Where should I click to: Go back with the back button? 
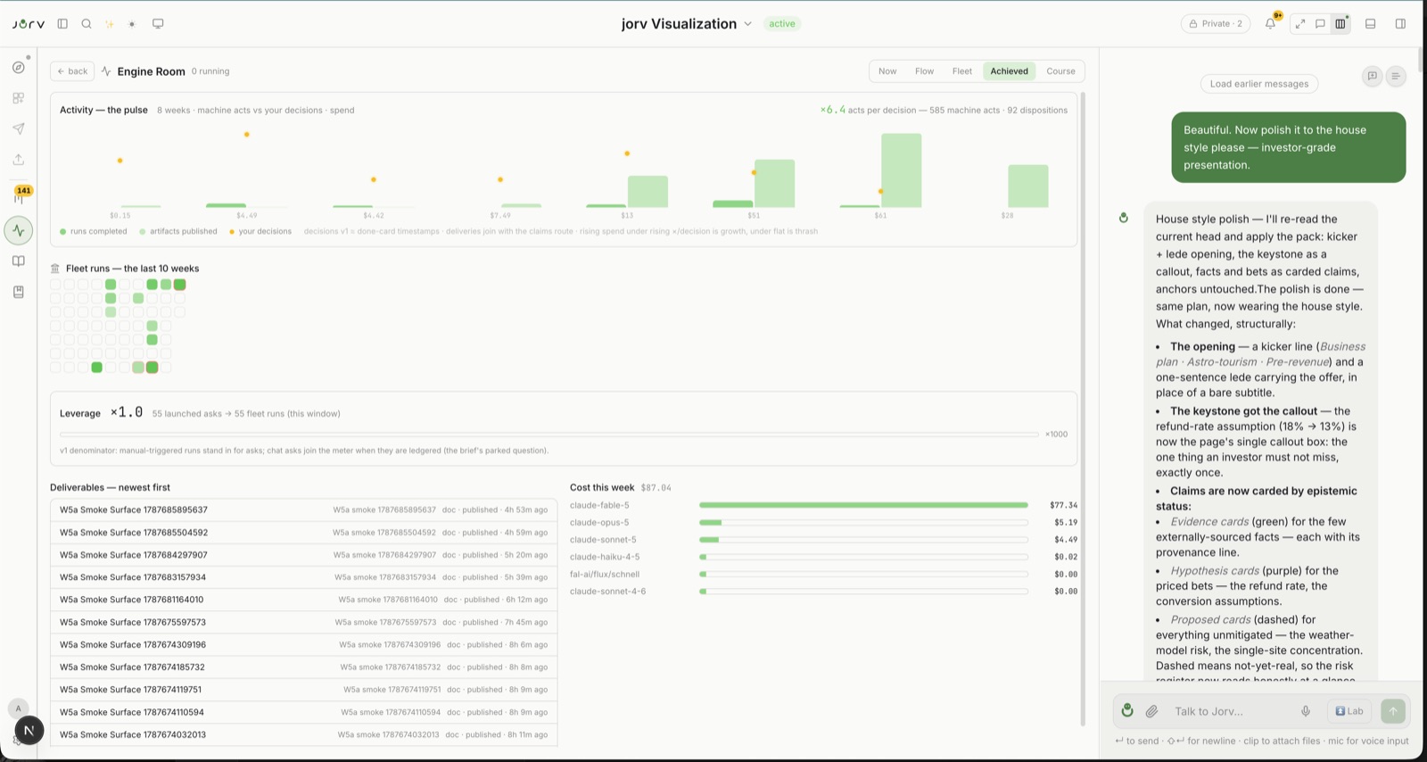(72, 71)
